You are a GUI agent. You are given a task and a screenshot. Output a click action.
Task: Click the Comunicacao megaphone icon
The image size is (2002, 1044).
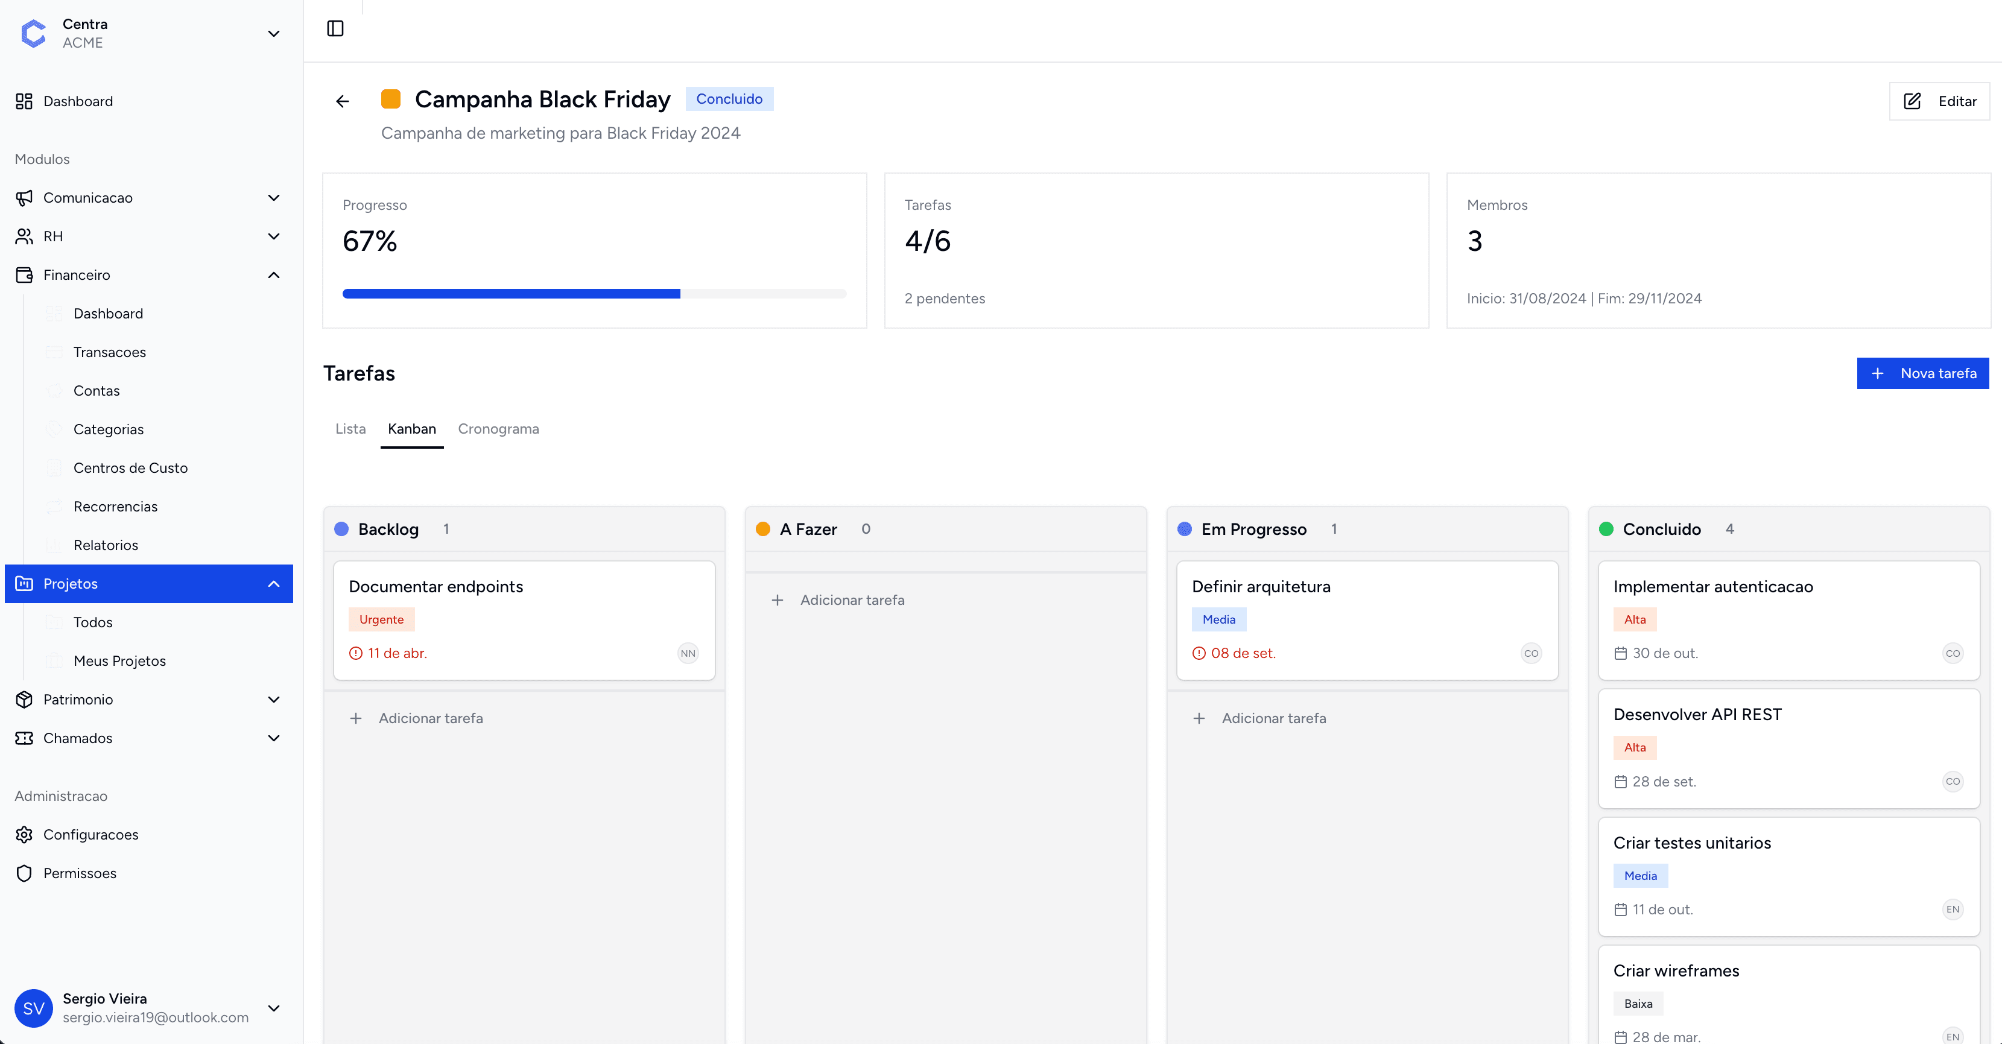pos(24,197)
